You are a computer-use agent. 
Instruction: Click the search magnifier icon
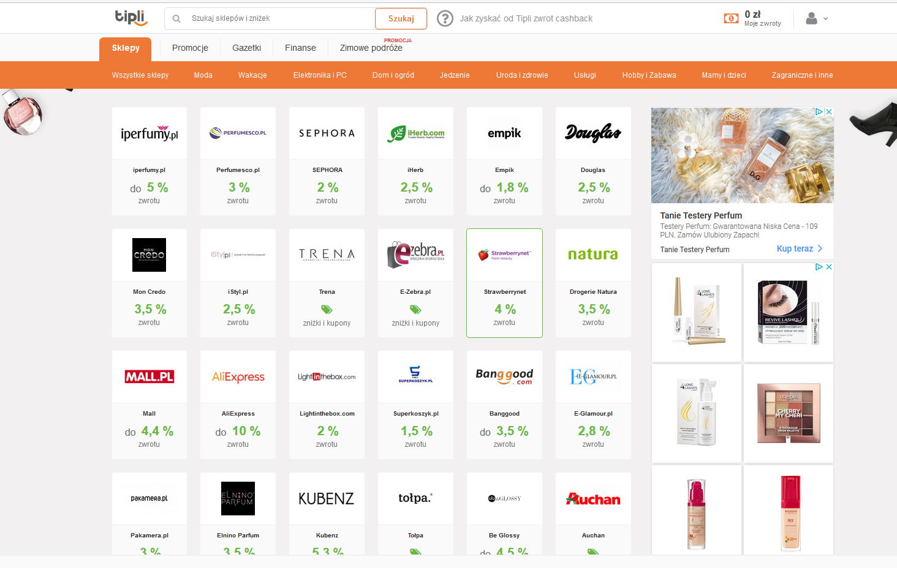[176, 19]
